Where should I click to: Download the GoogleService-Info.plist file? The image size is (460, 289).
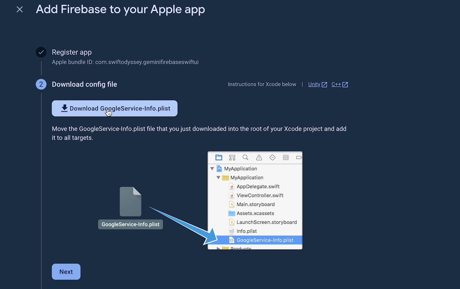click(114, 109)
